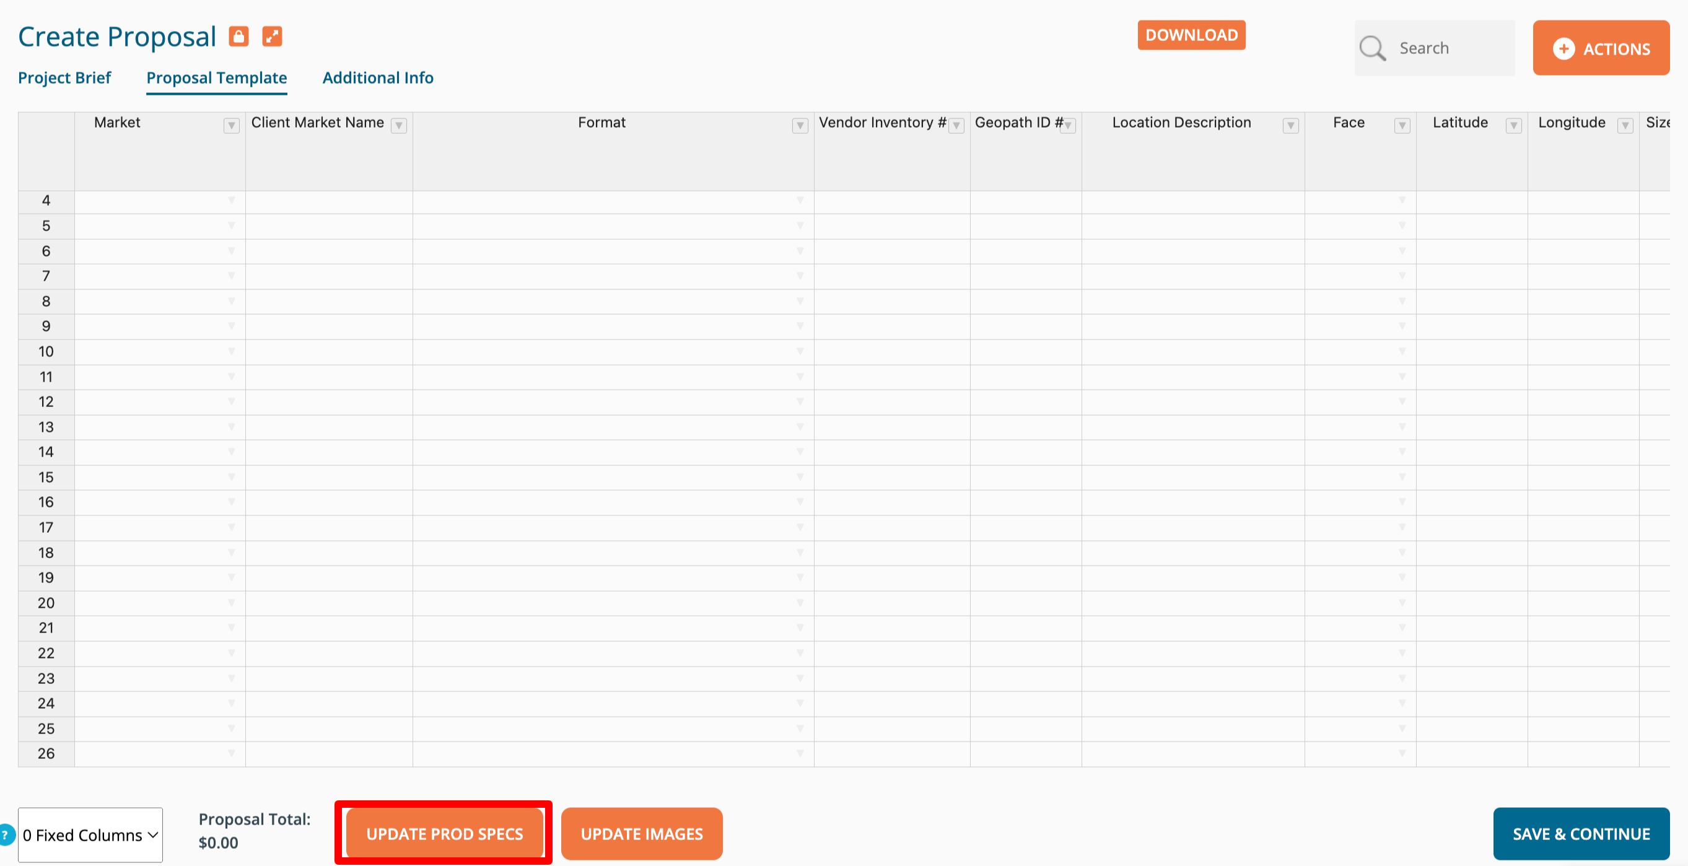Select the Longitude column header
Viewport: 1688px width, 866px height.
coord(1583,151)
